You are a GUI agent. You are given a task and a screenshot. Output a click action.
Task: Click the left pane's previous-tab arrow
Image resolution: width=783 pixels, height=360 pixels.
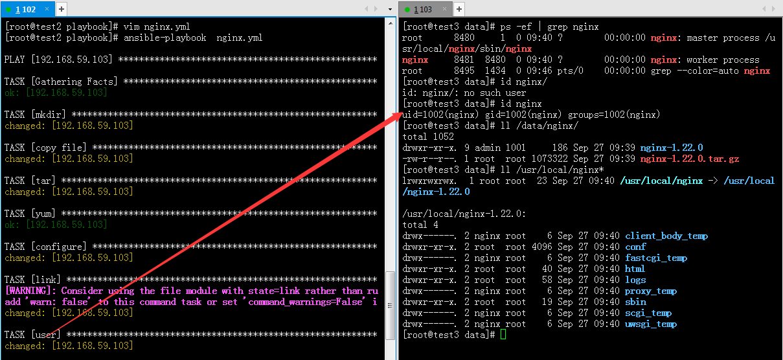367,9
